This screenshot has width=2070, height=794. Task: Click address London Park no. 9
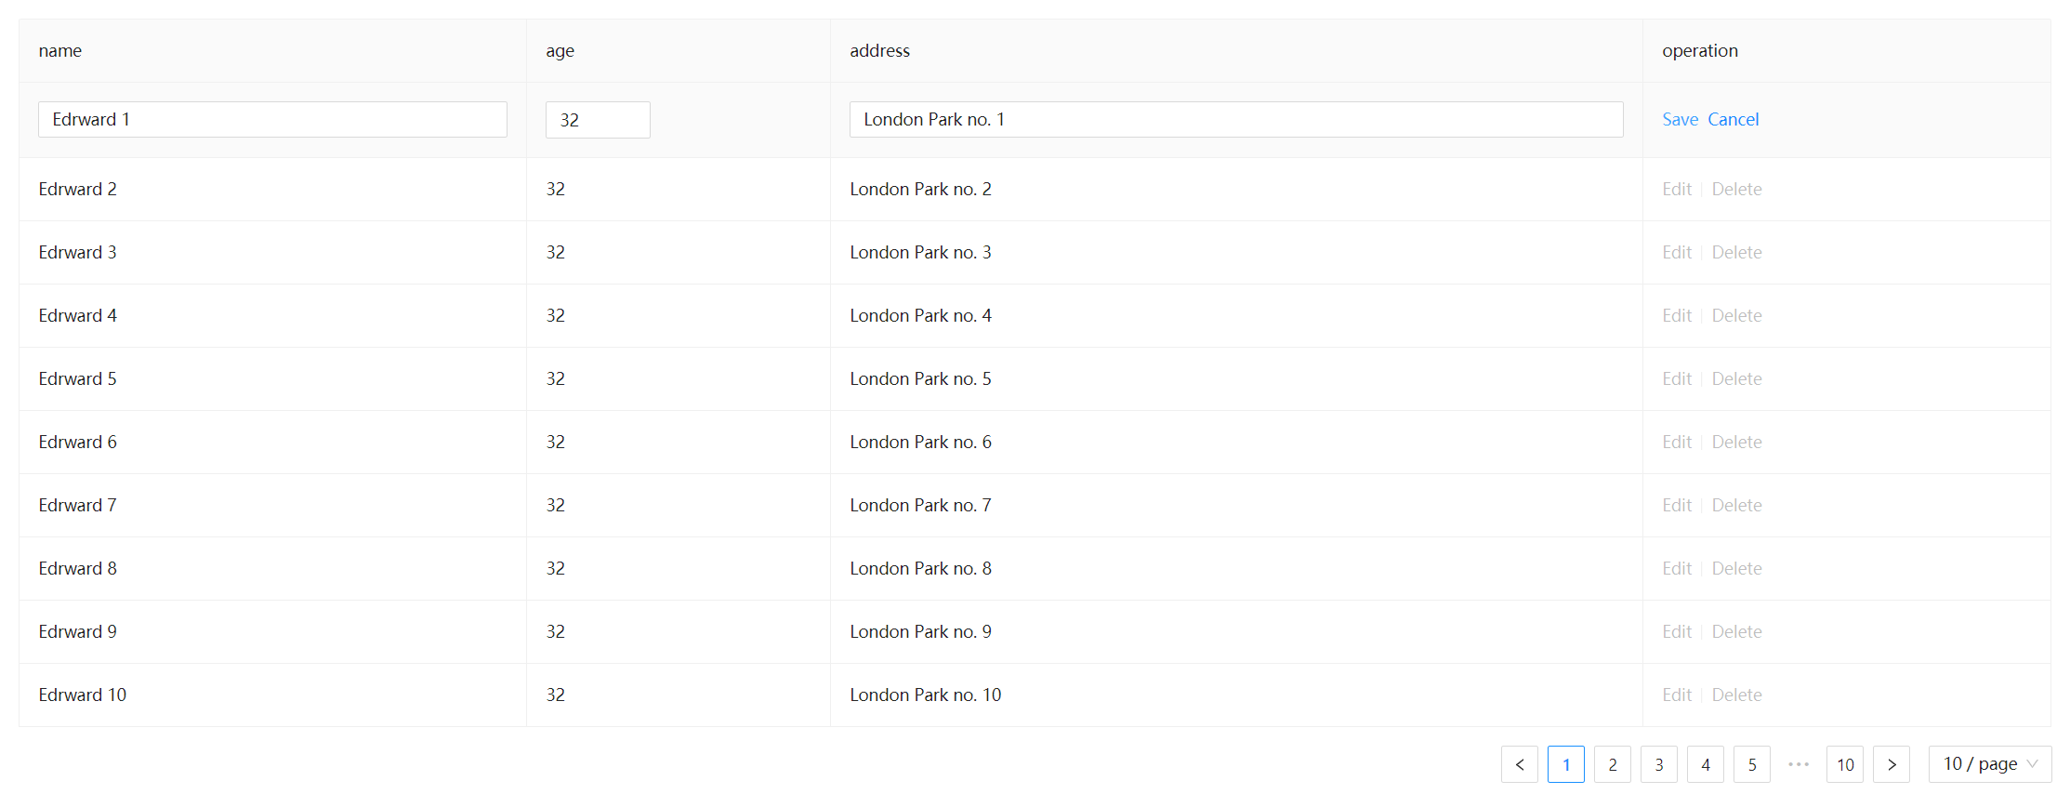click(920, 632)
